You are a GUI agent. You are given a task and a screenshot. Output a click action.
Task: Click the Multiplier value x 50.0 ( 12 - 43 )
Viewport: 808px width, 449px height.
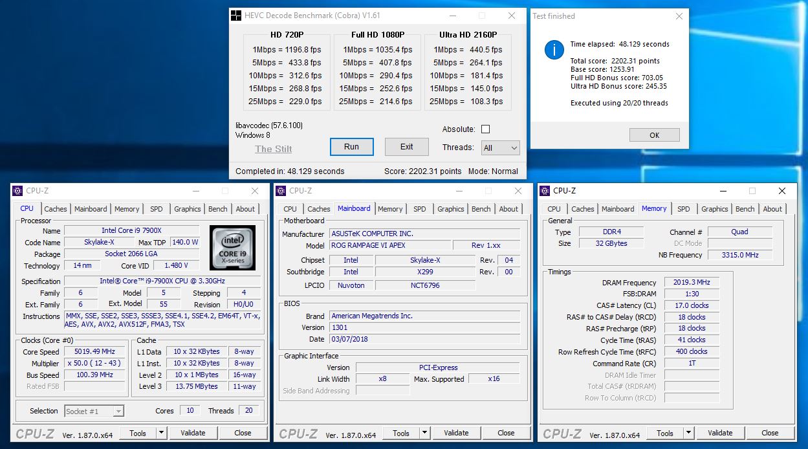pyautogui.click(x=96, y=364)
